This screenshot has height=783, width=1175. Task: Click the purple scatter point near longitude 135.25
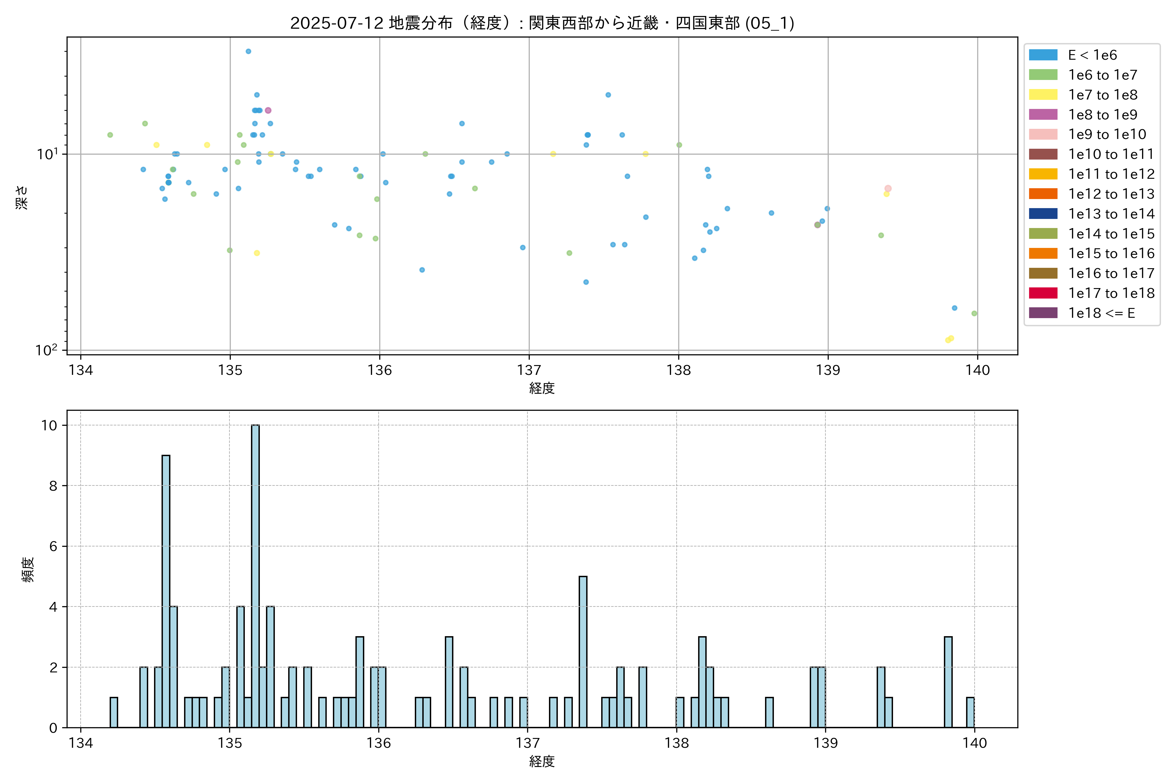coord(268,110)
